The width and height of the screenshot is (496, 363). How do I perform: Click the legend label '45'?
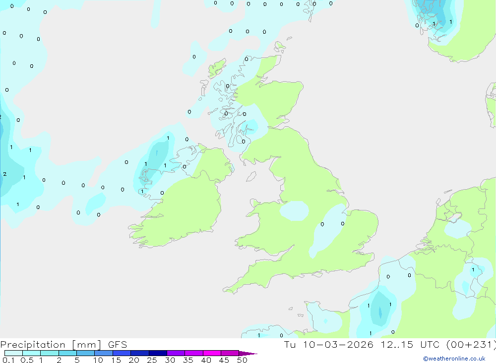224,360
